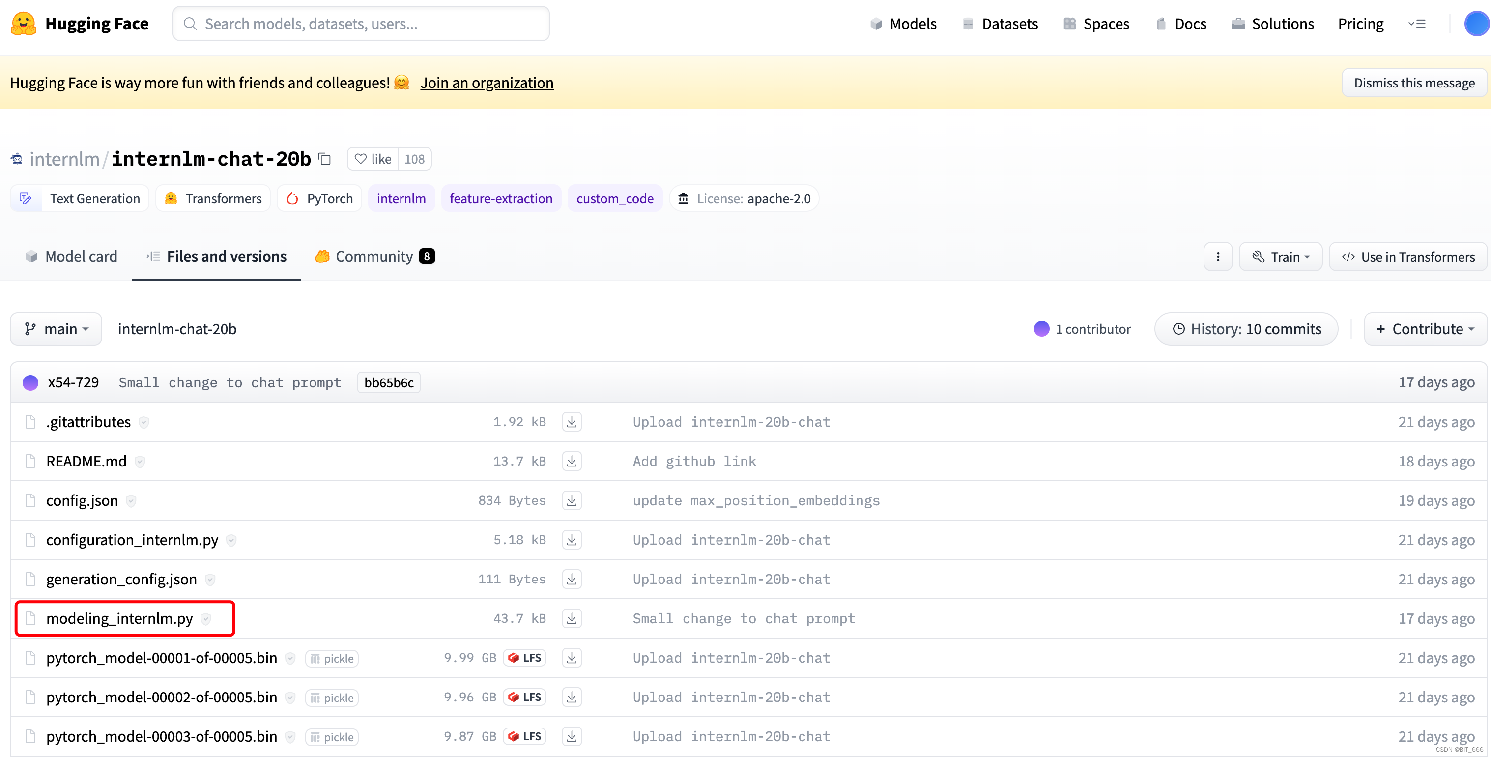Follow the Join an organization link

pos(487,83)
